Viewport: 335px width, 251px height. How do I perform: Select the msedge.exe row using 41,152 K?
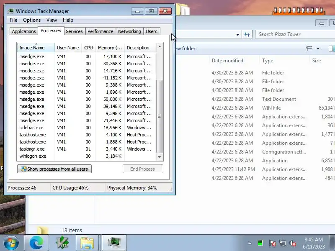(x=87, y=78)
